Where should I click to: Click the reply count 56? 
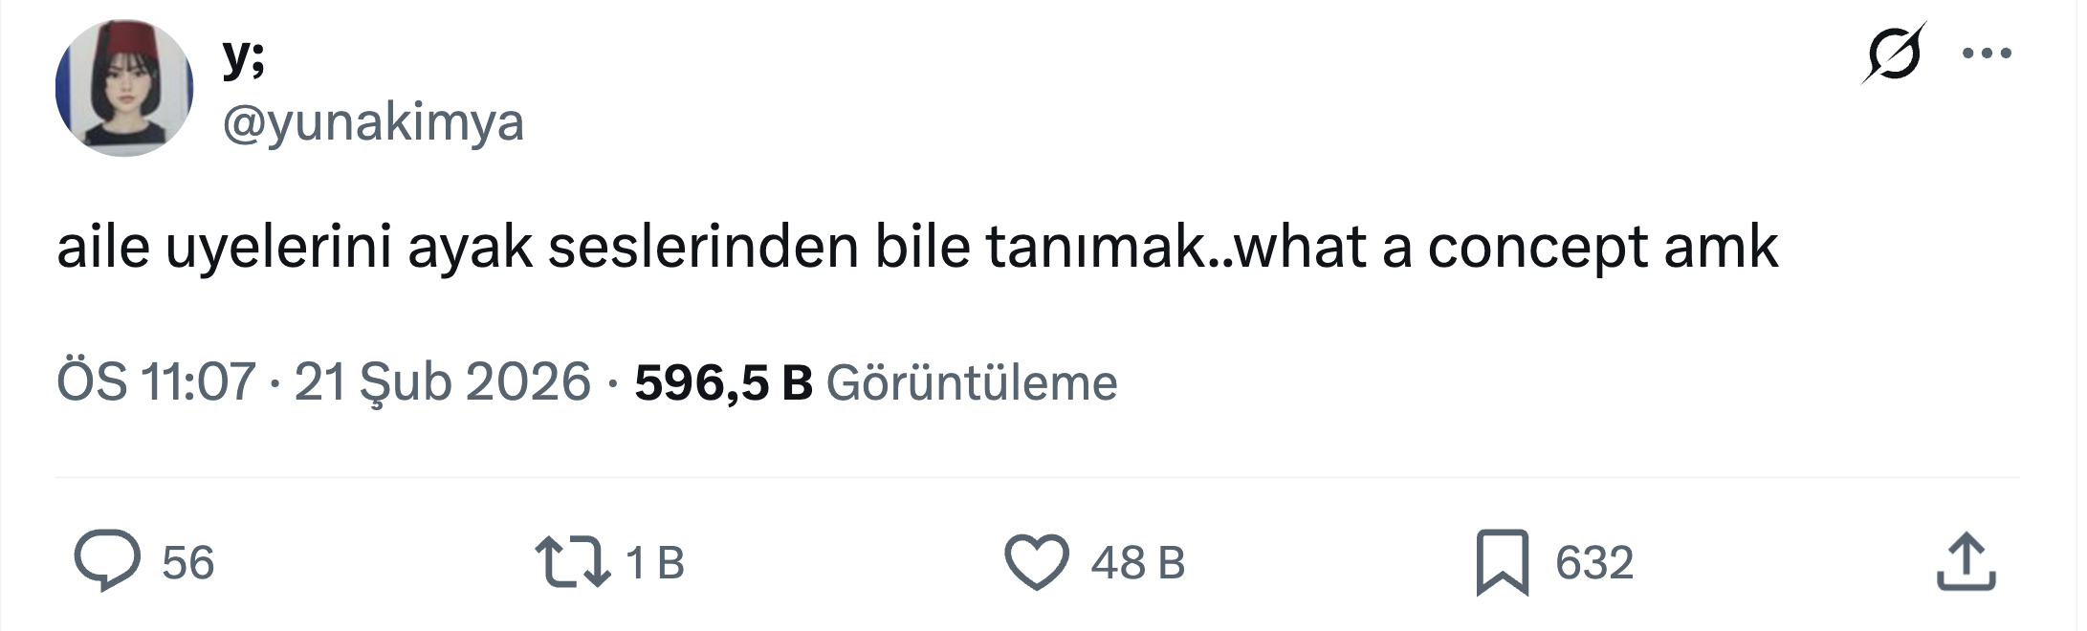(187, 562)
